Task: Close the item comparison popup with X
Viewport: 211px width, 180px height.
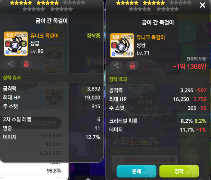Action: [203, 5]
